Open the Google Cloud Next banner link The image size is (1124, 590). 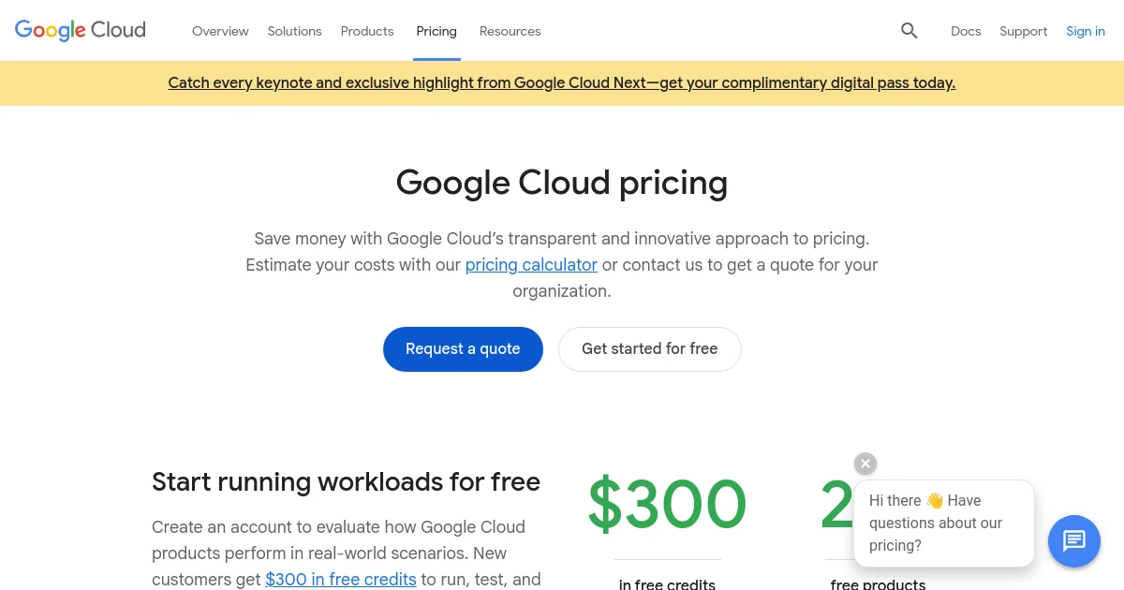point(562,82)
